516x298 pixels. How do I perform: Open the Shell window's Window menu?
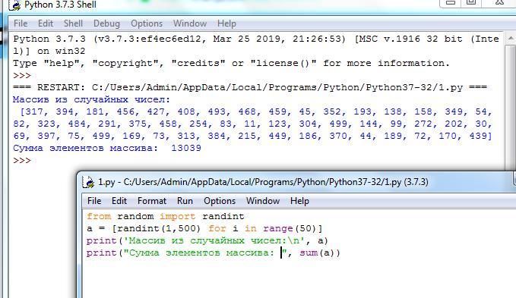(190, 24)
